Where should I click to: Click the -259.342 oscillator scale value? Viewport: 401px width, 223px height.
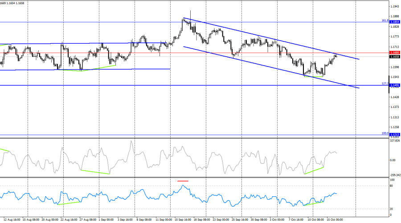tap(395, 175)
